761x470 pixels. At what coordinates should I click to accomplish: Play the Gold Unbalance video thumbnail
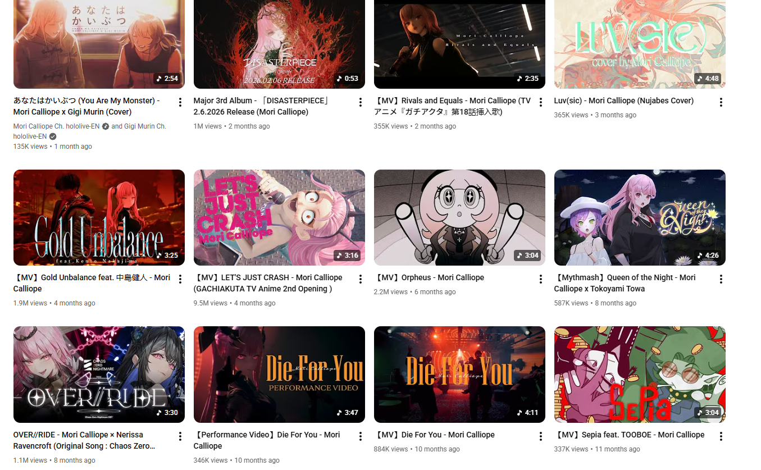(99, 217)
